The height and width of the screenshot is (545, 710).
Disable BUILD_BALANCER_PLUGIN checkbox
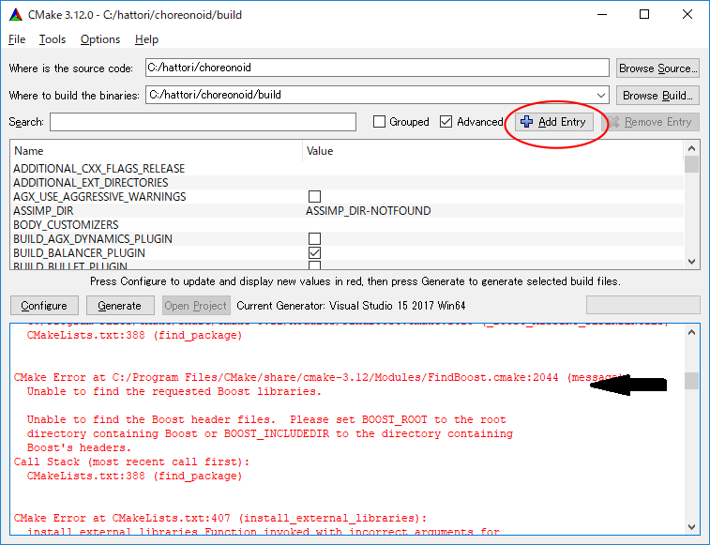click(314, 253)
